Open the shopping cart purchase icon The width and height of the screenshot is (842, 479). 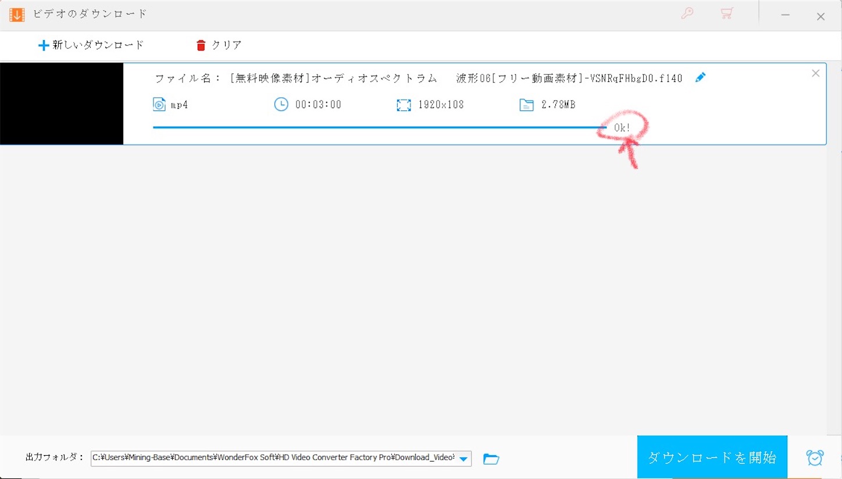(x=726, y=14)
